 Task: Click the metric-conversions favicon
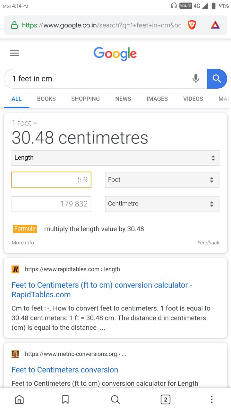point(15,354)
